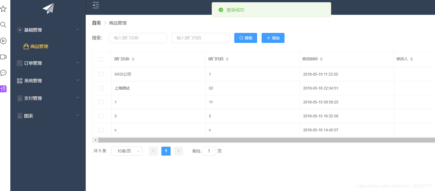Click the 首页 breadcrumb link

(96, 23)
